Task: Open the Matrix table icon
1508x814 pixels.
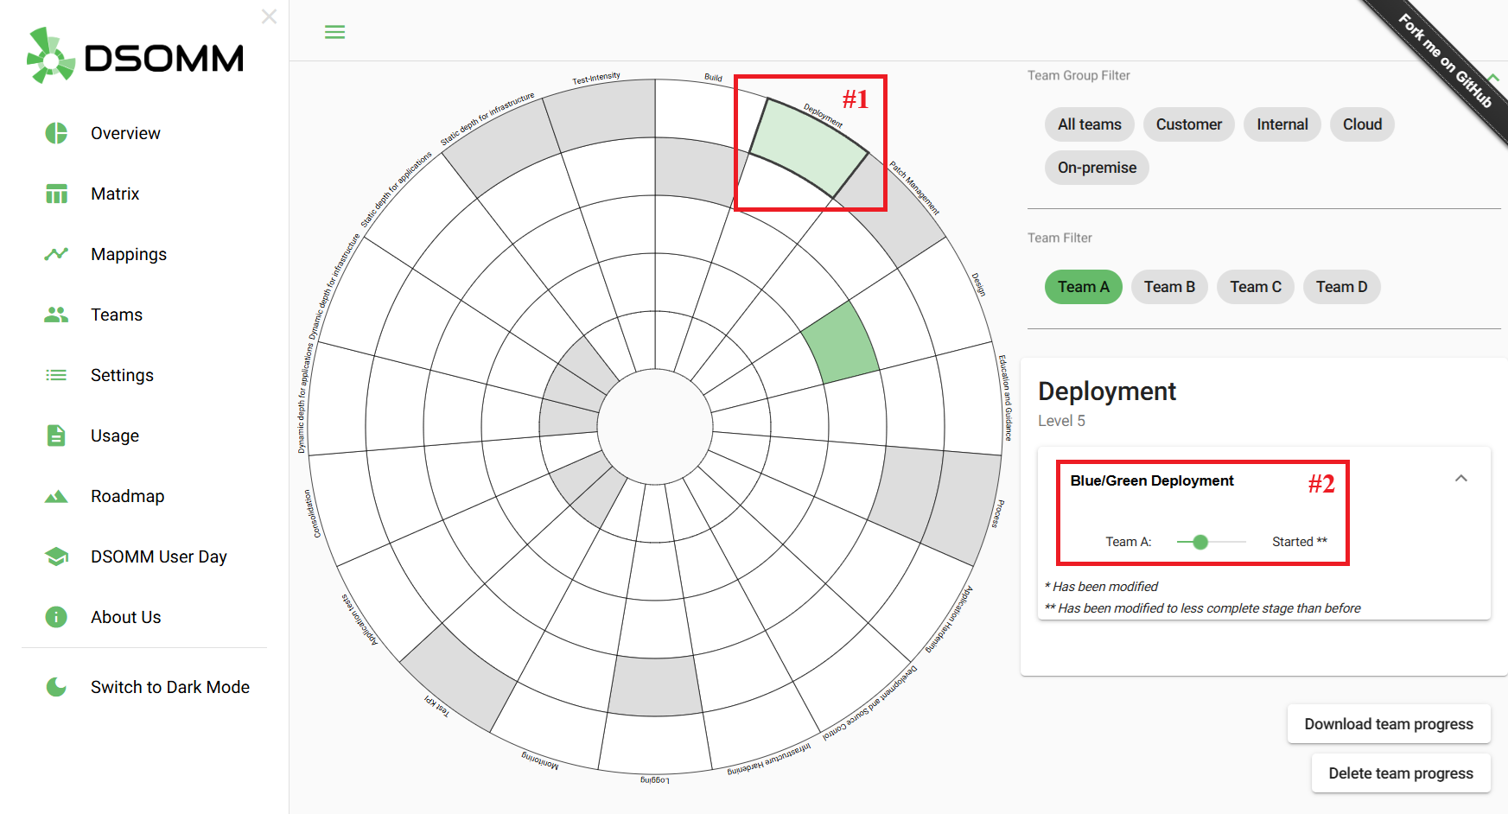Action: 56,194
